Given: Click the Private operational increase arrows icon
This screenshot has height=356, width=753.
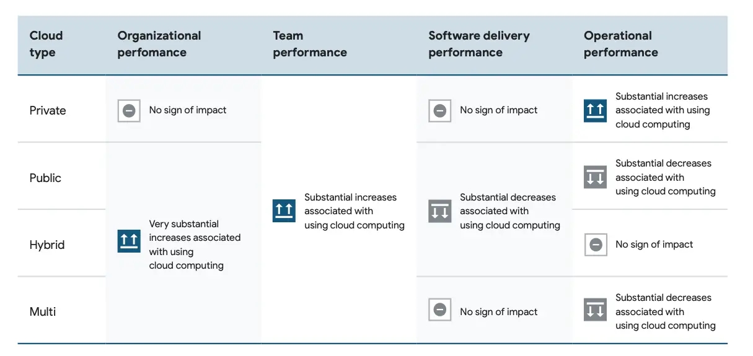Looking at the screenshot, I should point(595,111).
